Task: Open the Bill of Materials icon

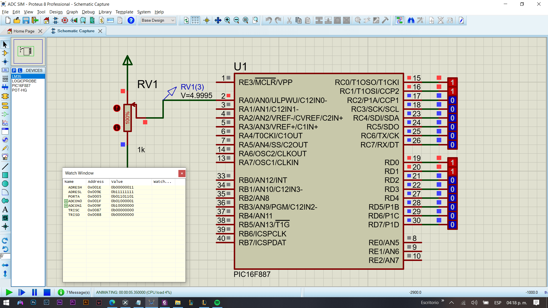Action: [101, 20]
